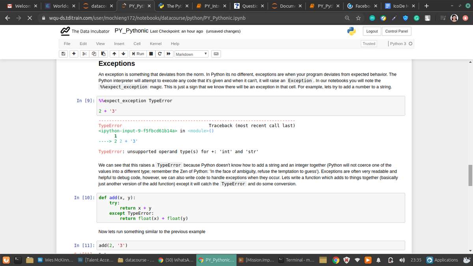Open a new browser tab with plus
The image size is (473, 266).
tap(426, 6)
